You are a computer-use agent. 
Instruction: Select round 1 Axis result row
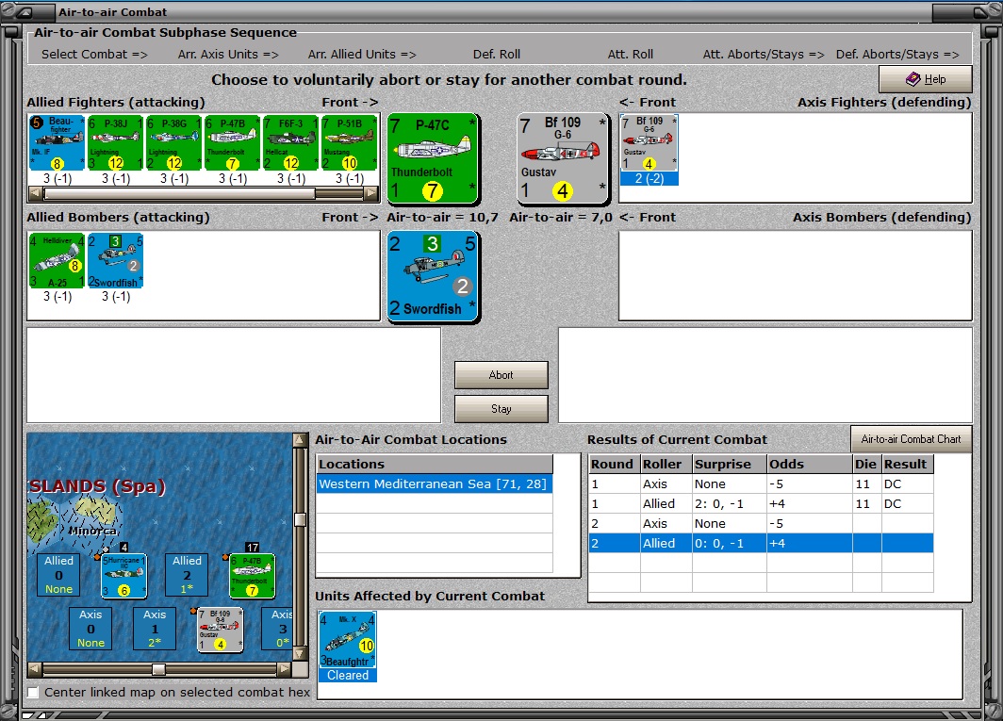761,483
